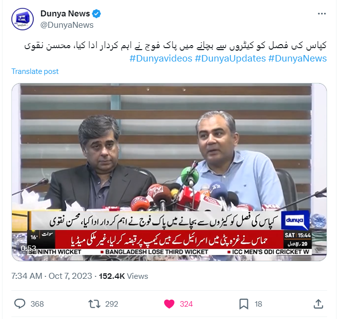Toggle the bookmark icon
Viewport: 339px width, 319px height.
pos(244,304)
